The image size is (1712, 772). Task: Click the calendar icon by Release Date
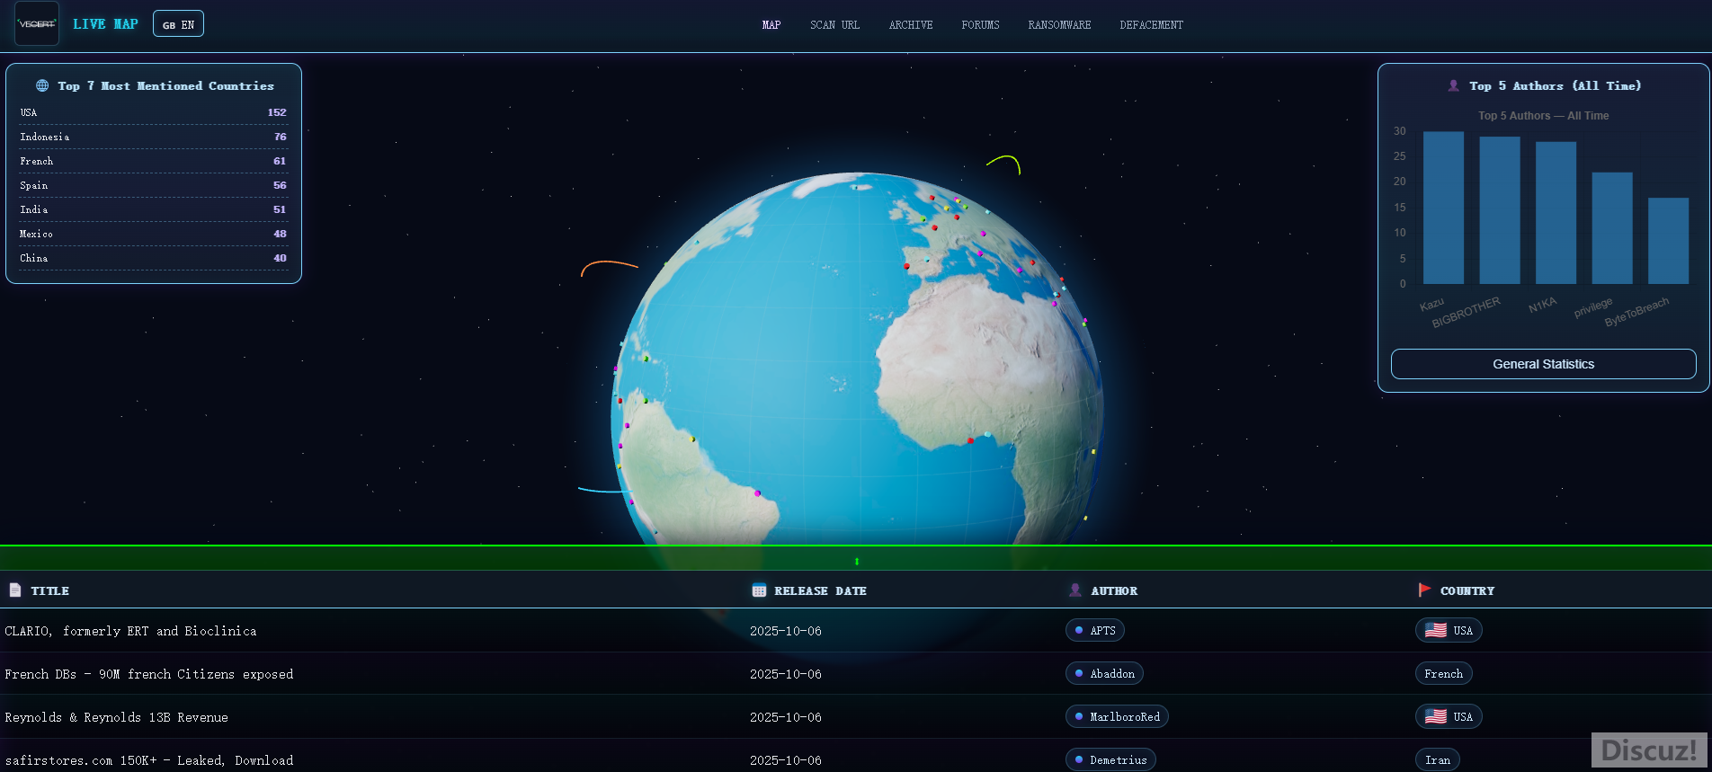pyautogui.click(x=759, y=590)
